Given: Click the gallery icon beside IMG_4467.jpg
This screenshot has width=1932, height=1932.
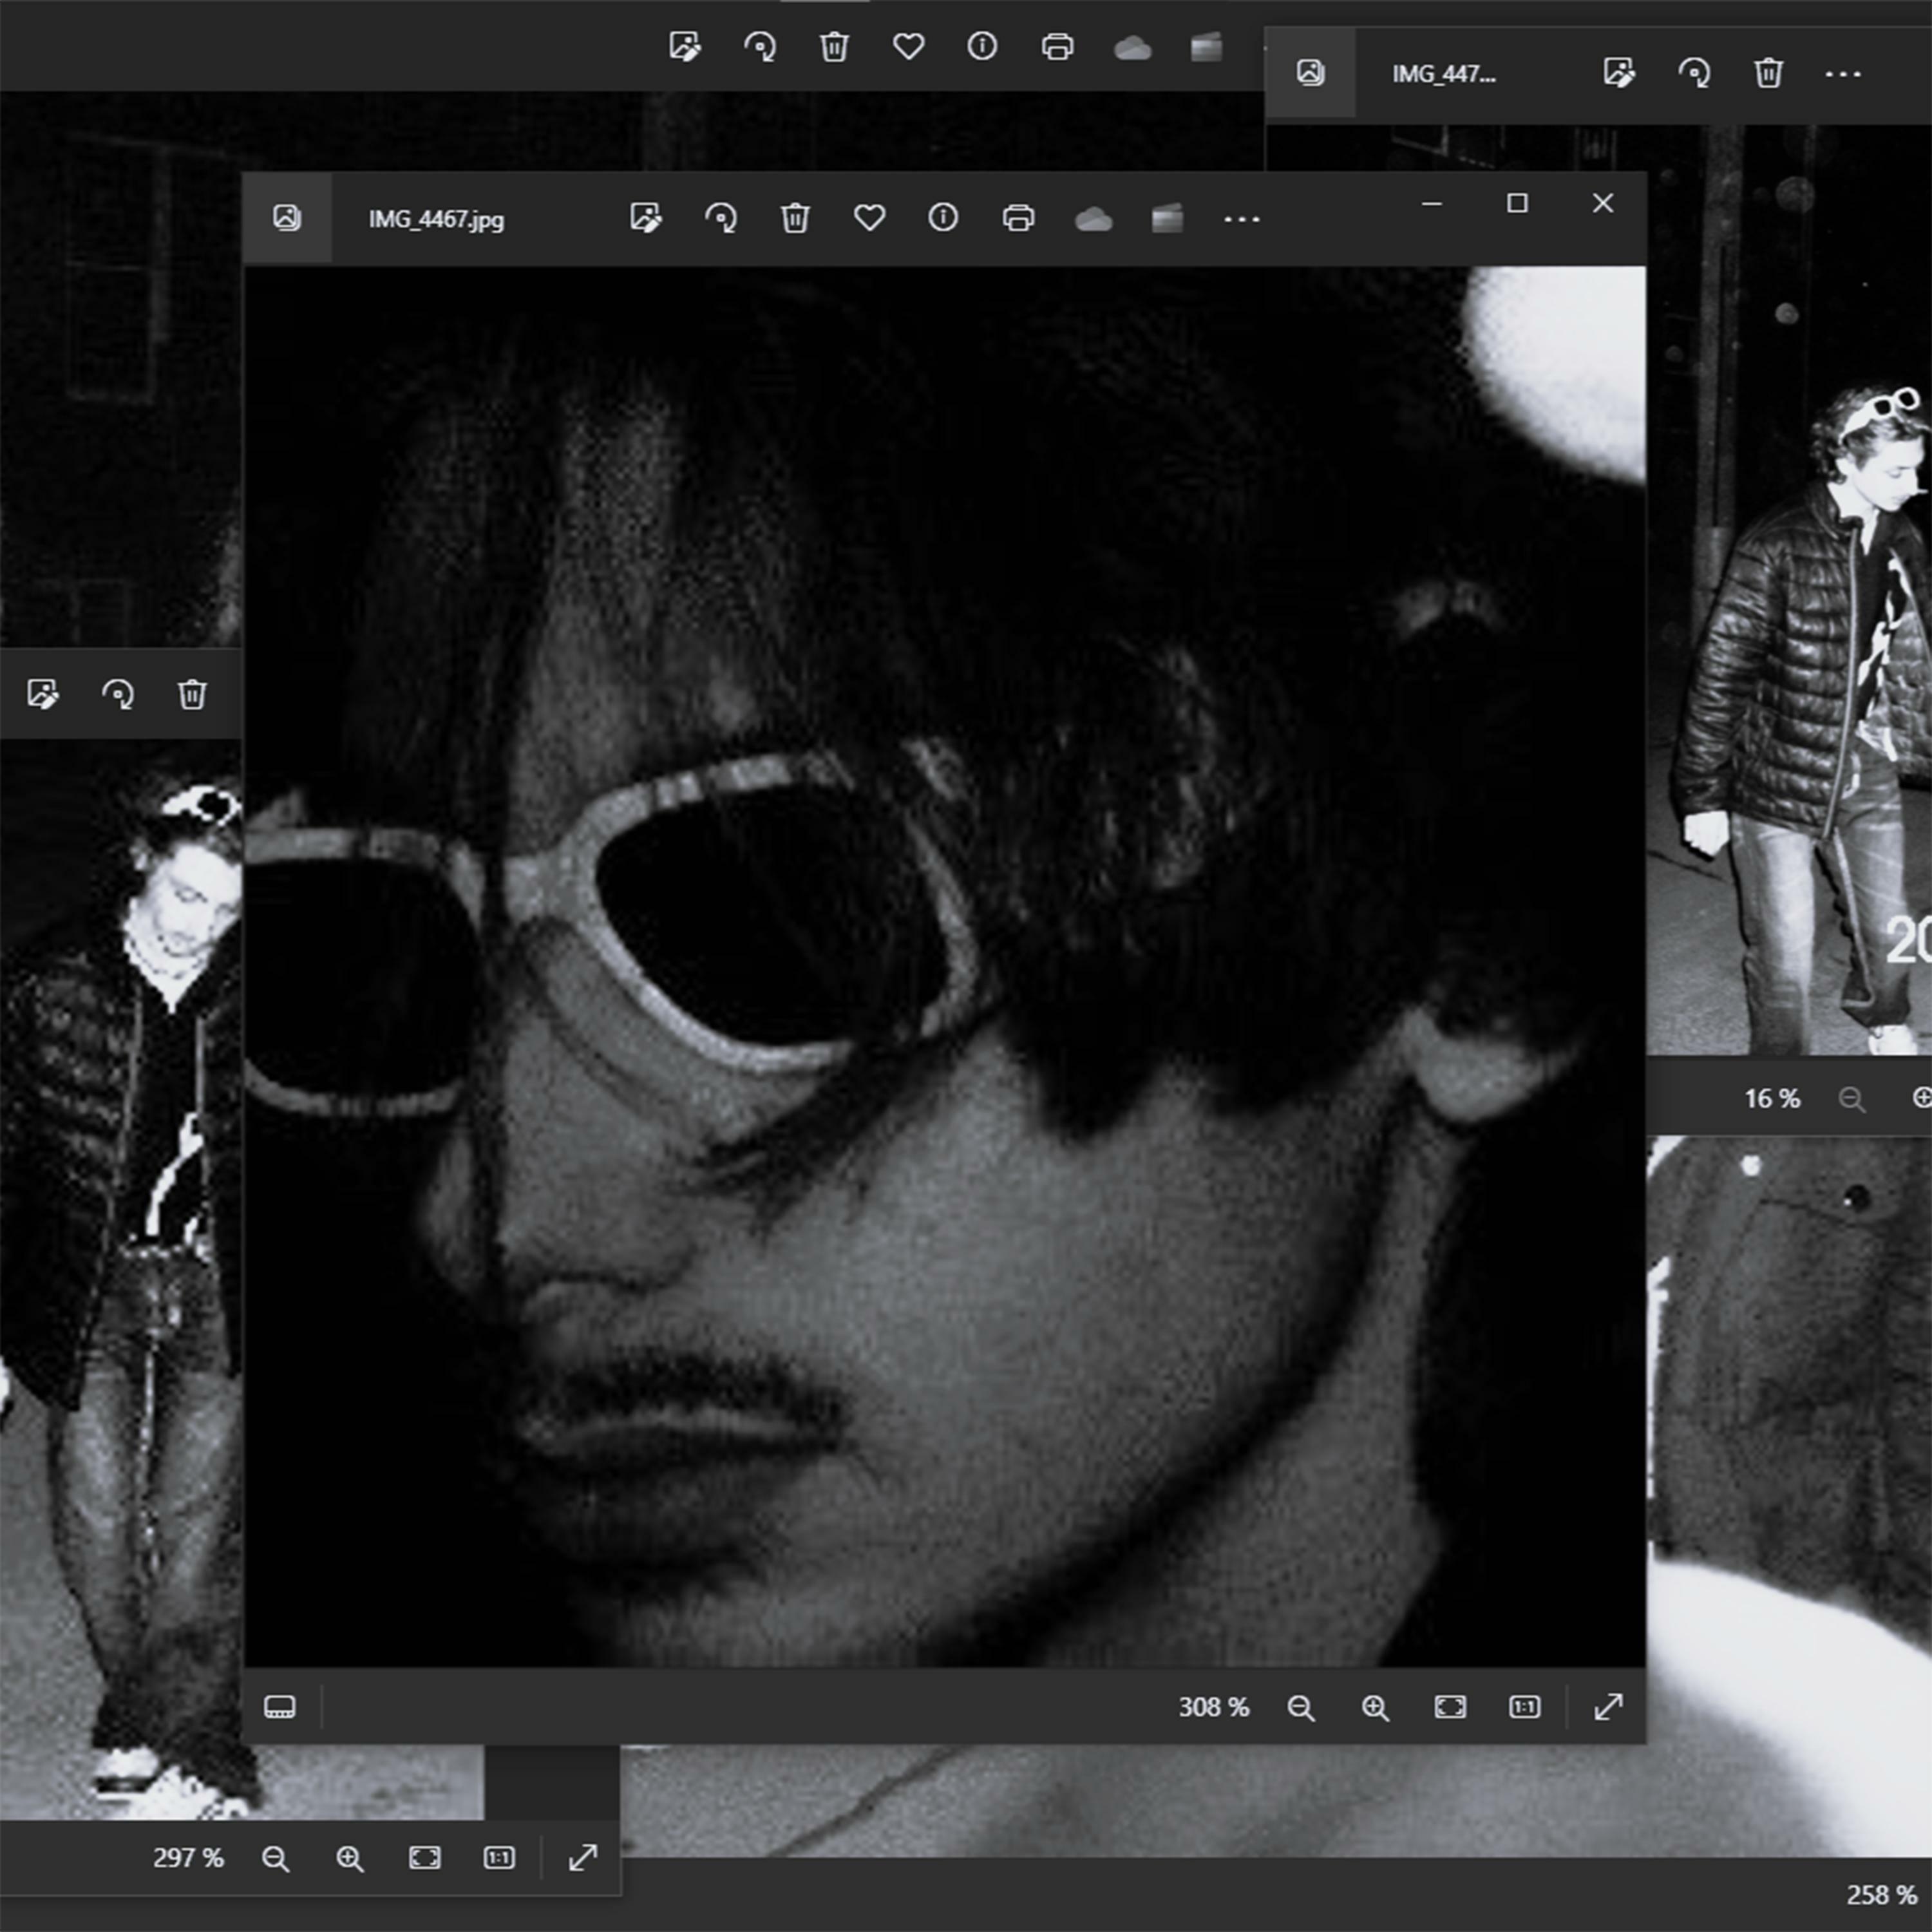Looking at the screenshot, I should click(287, 218).
